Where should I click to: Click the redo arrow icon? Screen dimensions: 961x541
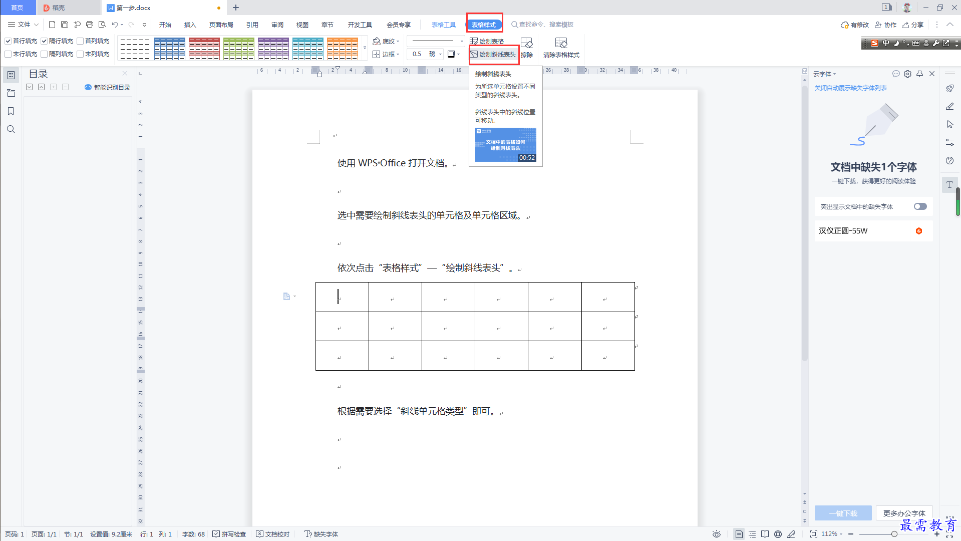pyautogui.click(x=132, y=24)
